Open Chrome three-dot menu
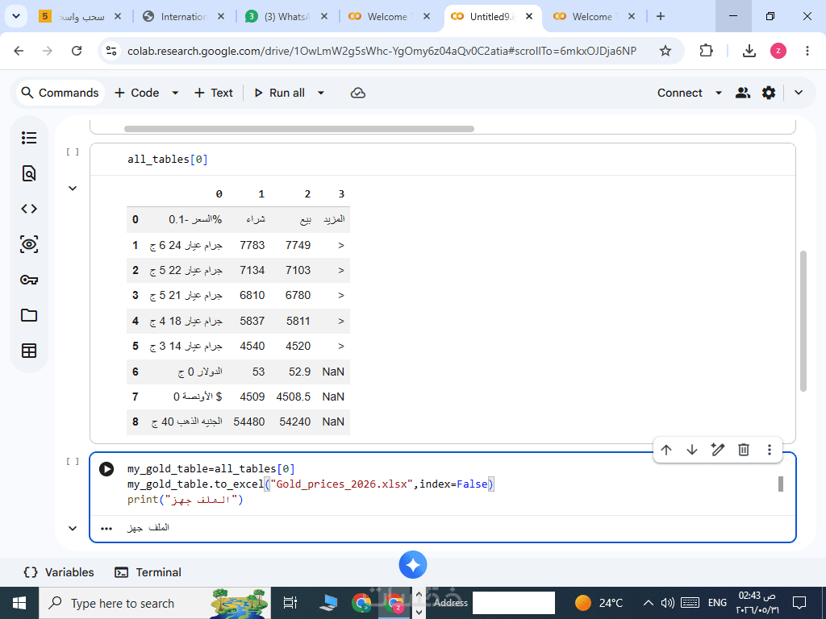Image resolution: width=826 pixels, height=619 pixels. click(807, 51)
